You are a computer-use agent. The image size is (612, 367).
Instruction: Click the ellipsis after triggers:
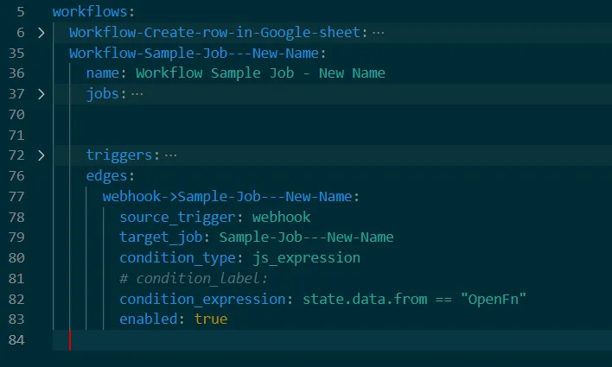click(x=170, y=155)
